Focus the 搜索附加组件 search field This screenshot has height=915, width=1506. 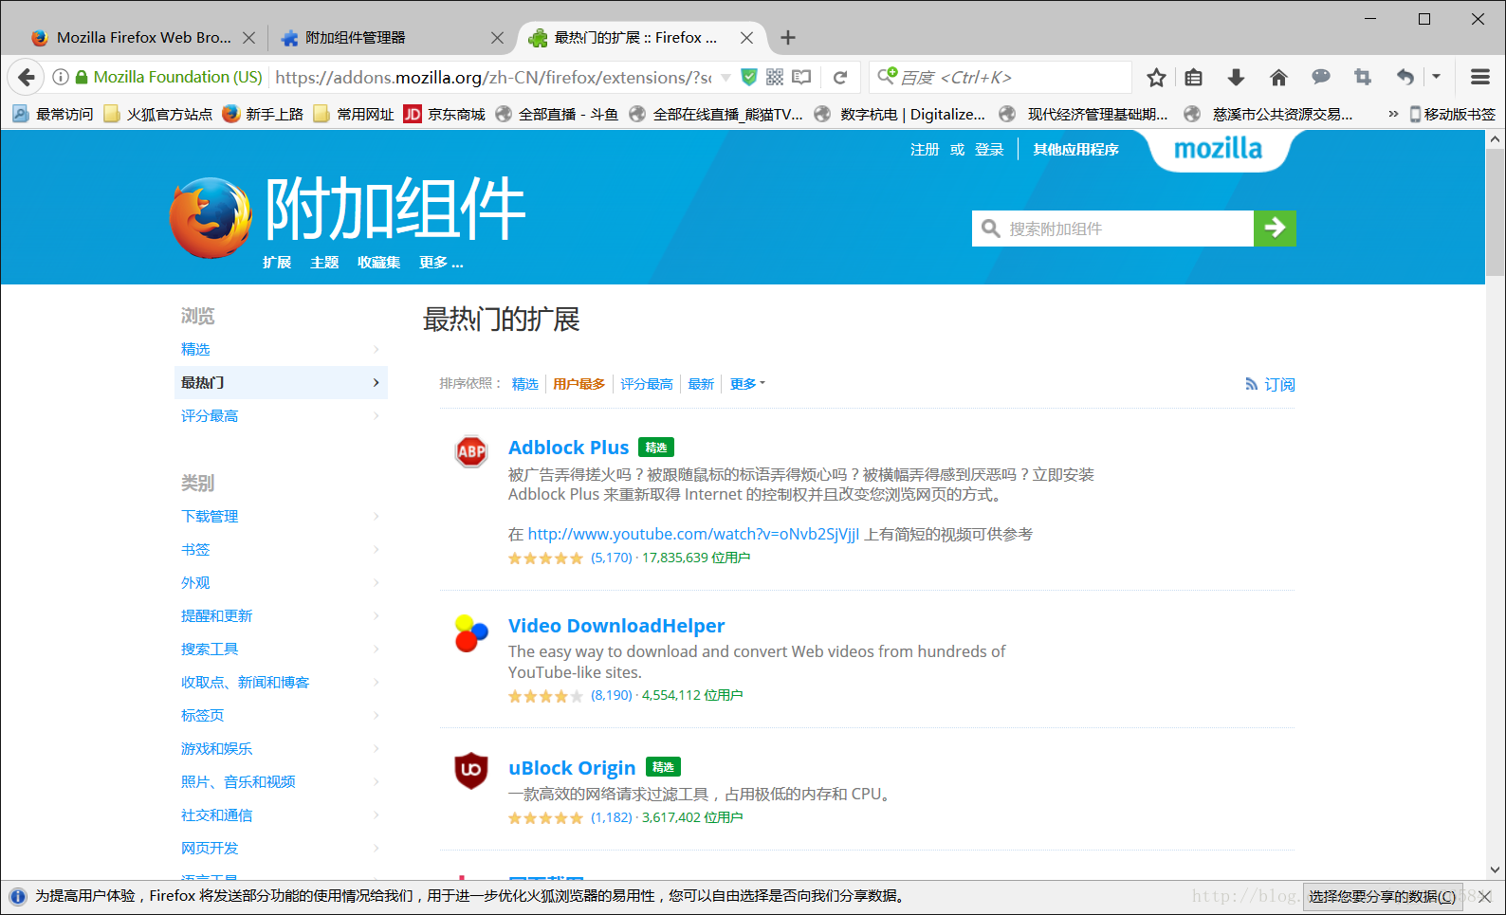tap(1112, 228)
